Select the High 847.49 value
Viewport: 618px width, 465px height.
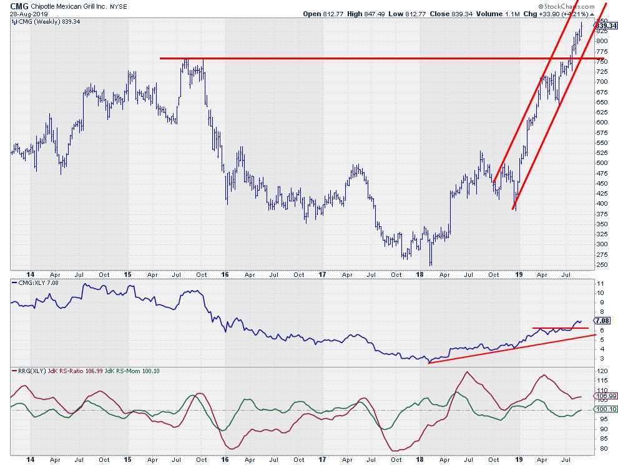(366, 14)
